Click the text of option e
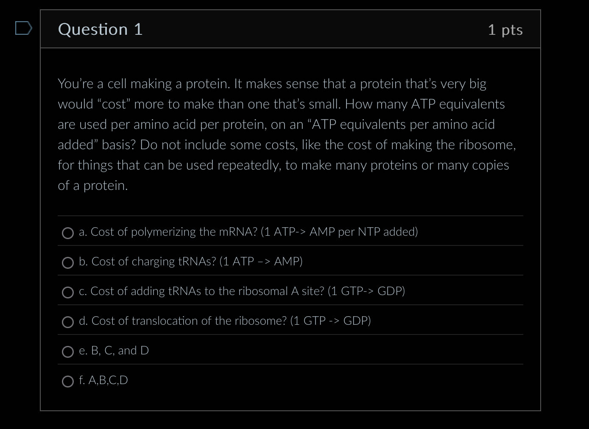 click(x=114, y=351)
